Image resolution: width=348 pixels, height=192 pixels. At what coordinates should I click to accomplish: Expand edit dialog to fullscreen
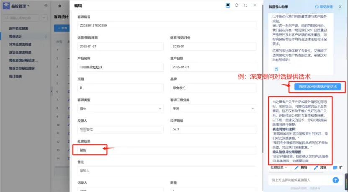(246, 5)
